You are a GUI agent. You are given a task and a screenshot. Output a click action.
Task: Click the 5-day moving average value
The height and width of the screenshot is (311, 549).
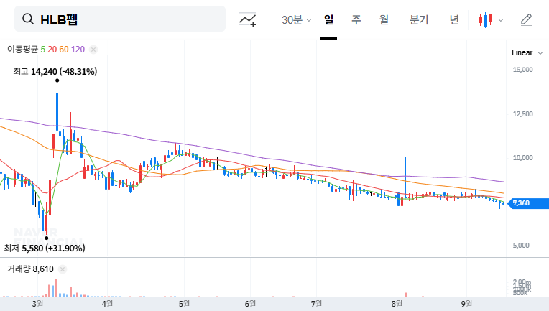point(42,50)
